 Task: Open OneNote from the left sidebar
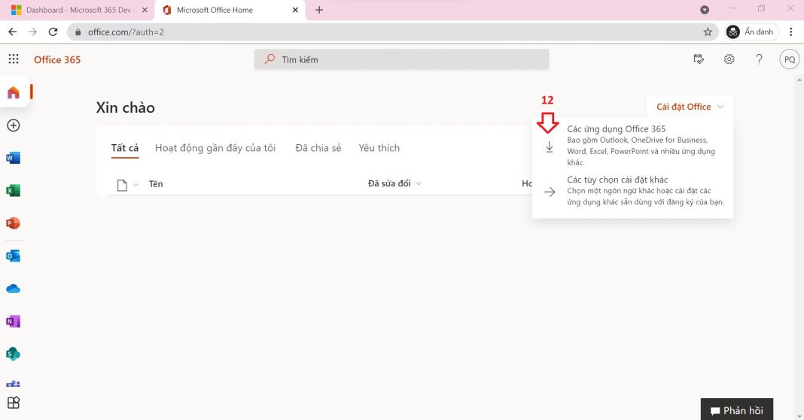click(13, 322)
